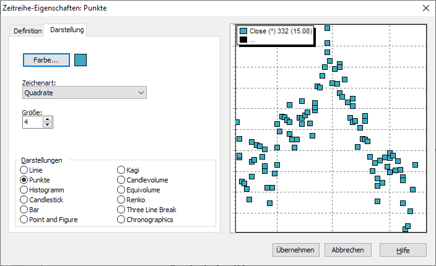
Task: Click the Übernehmen button
Action: pyautogui.click(x=296, y=249)
